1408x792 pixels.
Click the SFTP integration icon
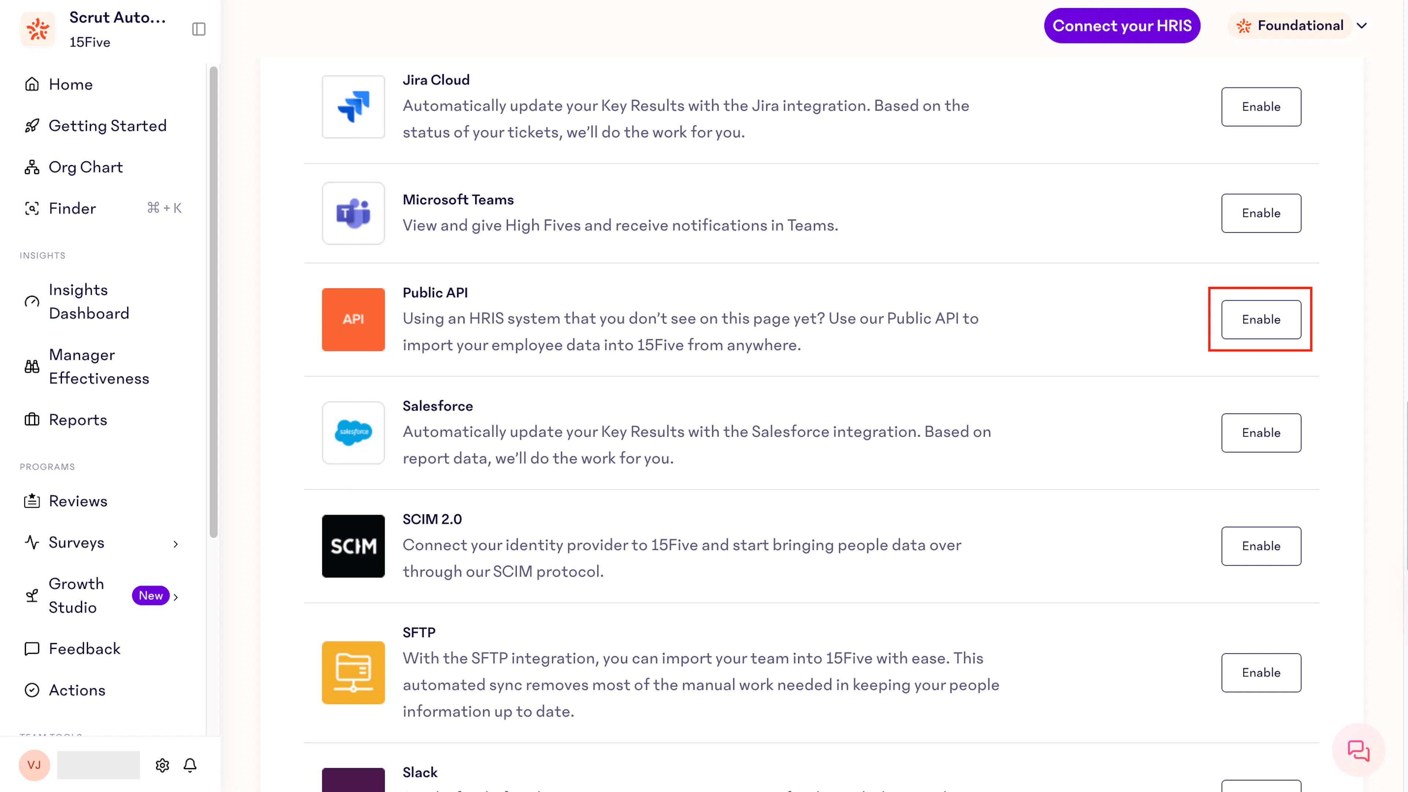point(353,672)
